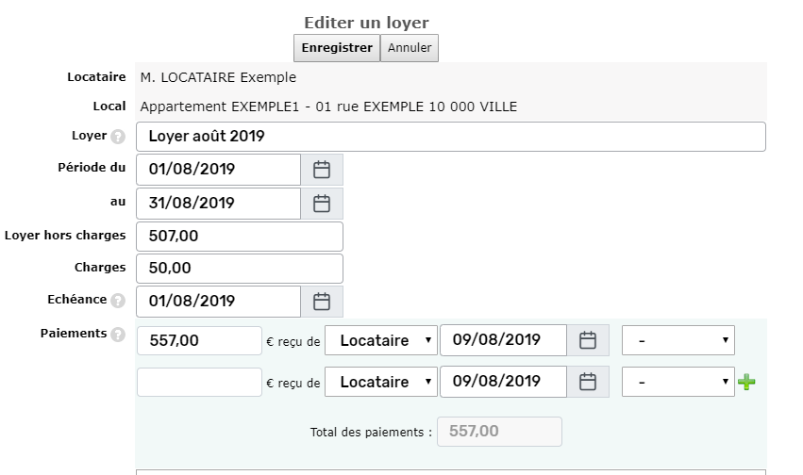Open calendar for Période du date
The height and width of the screenshot is (475, 803).
click(322, 170)
